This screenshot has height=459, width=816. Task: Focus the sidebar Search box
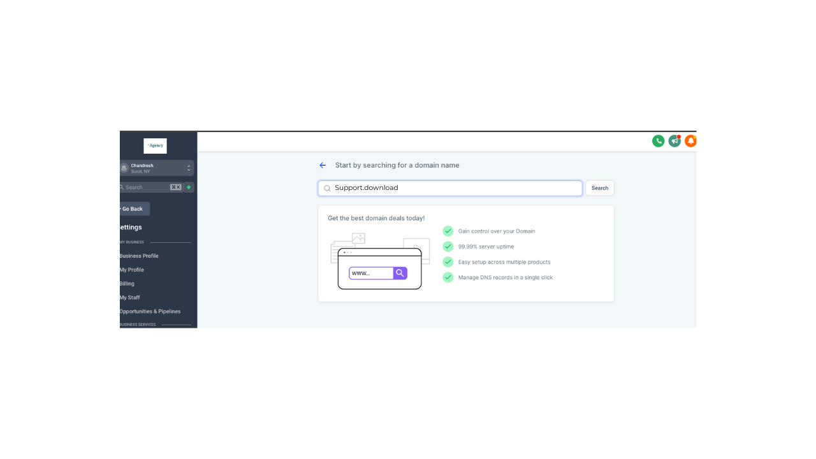pos(151,187)
